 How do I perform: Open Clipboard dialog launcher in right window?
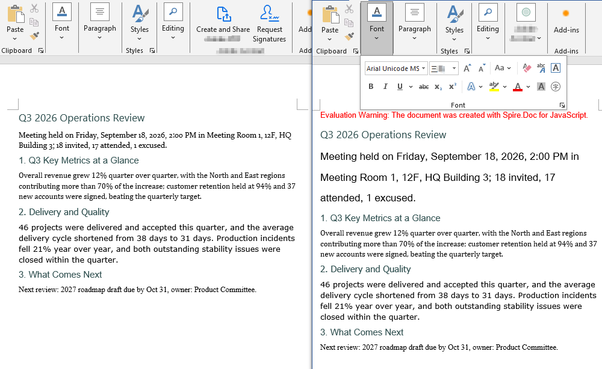pos(356,51)
